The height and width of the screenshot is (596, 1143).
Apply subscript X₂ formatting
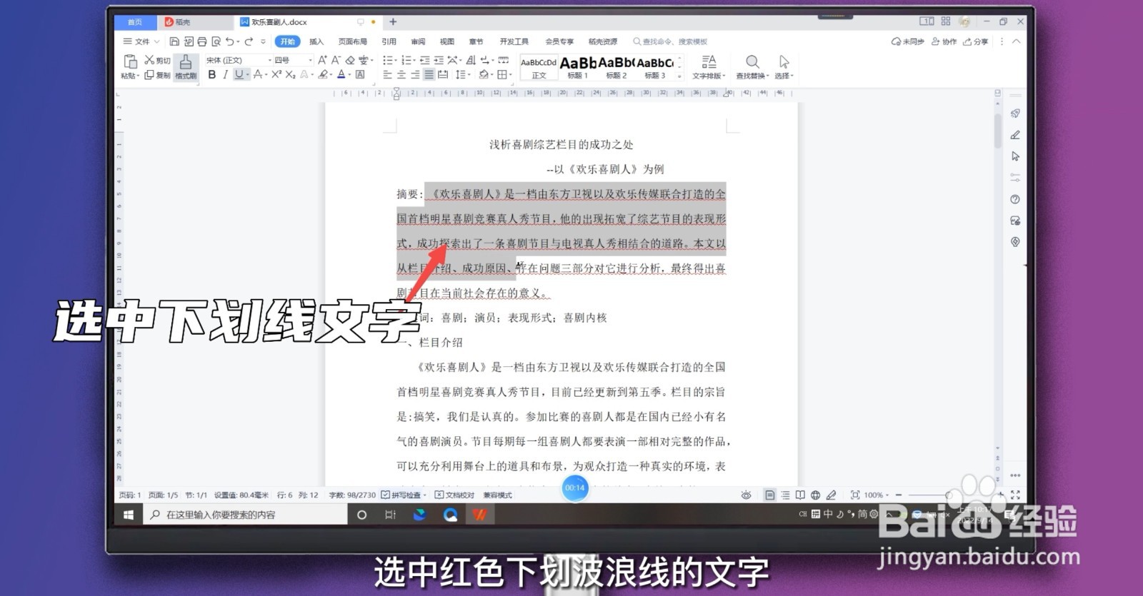290,74
